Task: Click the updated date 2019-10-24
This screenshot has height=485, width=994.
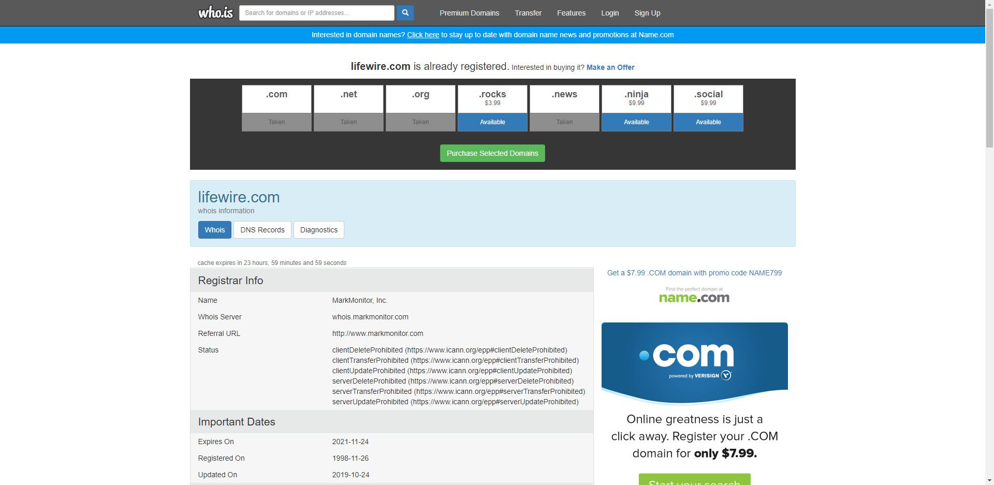Action: click(x=350, y=475)
